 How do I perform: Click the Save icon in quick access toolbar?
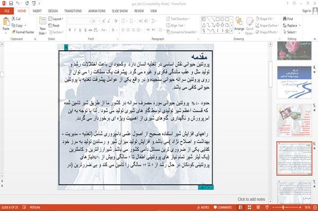click(11, 4)
